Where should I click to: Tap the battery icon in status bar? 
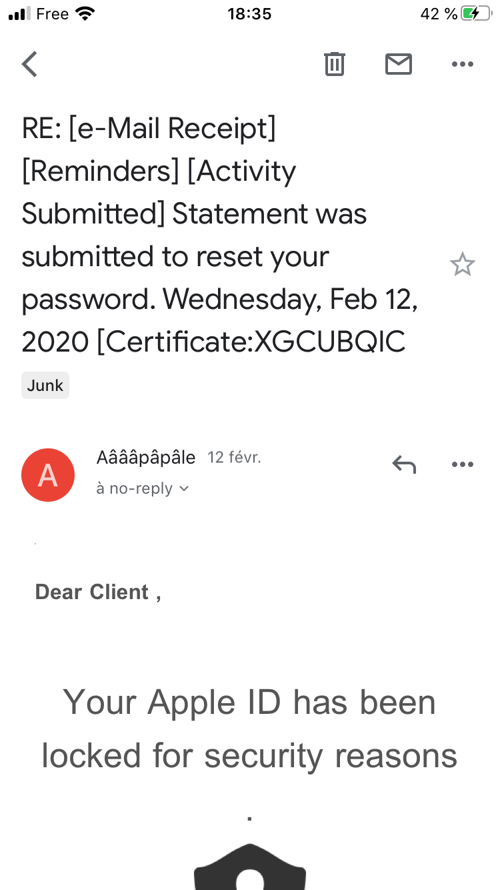click(476, 14)
